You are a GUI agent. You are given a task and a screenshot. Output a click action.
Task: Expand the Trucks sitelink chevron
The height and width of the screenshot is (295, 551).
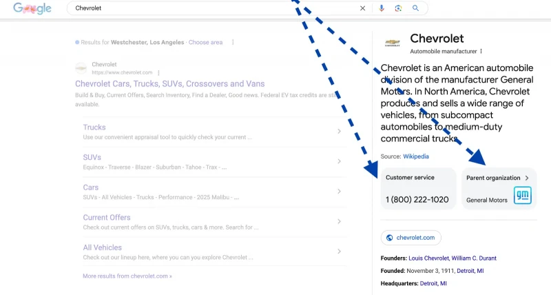tap(339, 131)
